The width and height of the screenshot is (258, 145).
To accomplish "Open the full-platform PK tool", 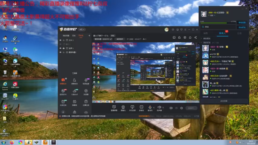I will [x=63, y=92].
